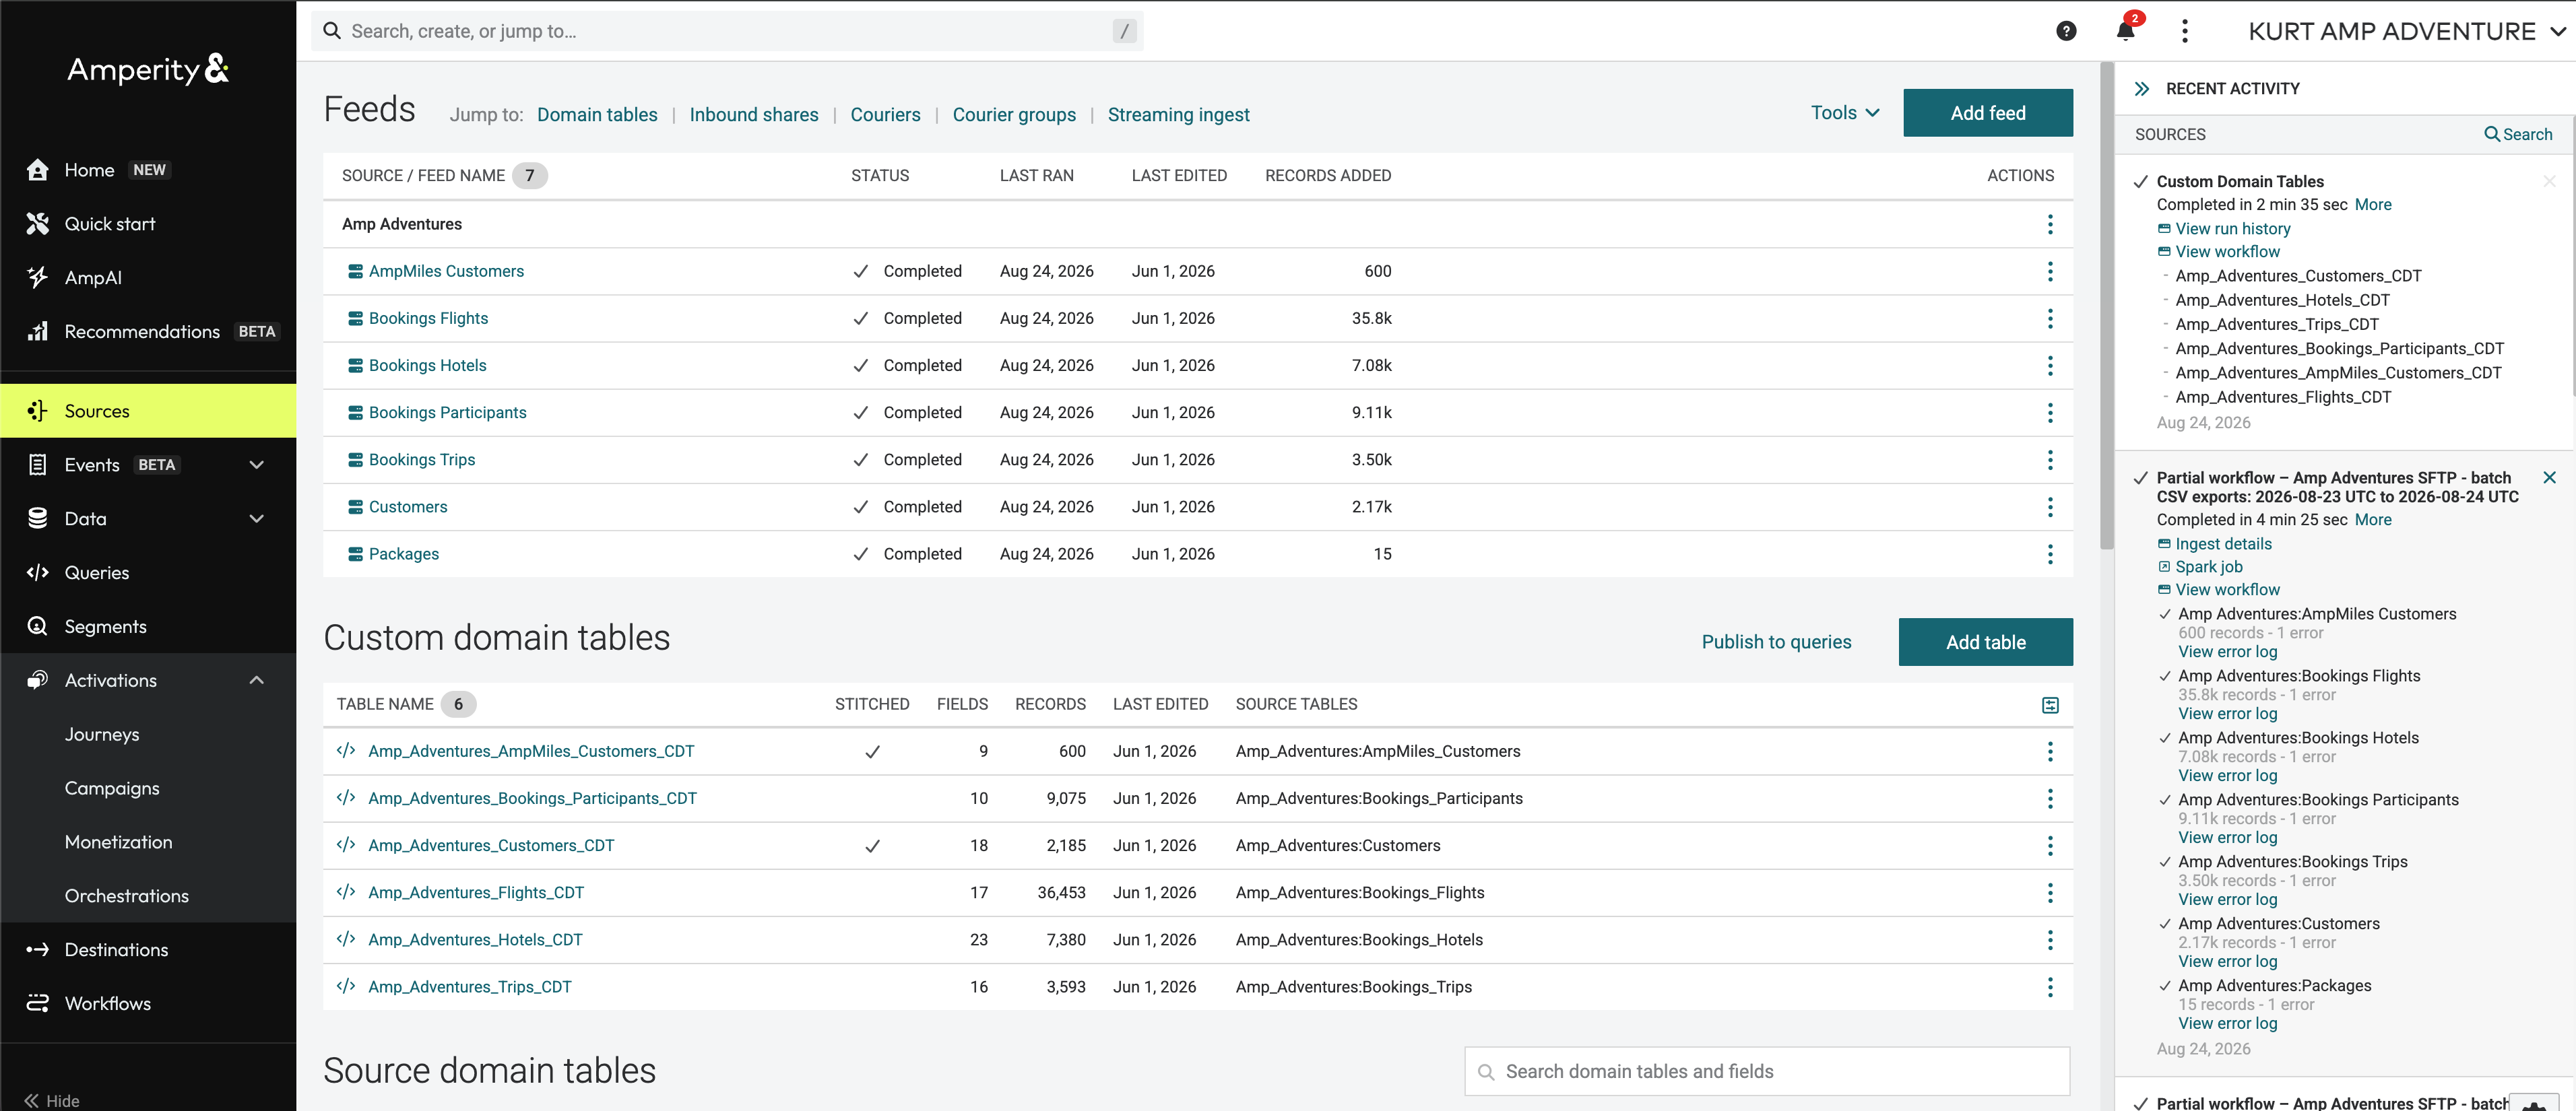This screenshot has height=1111, width=2576.
Task: Open actions menu for Amp Adventures source
Action: click(2050, 224)
